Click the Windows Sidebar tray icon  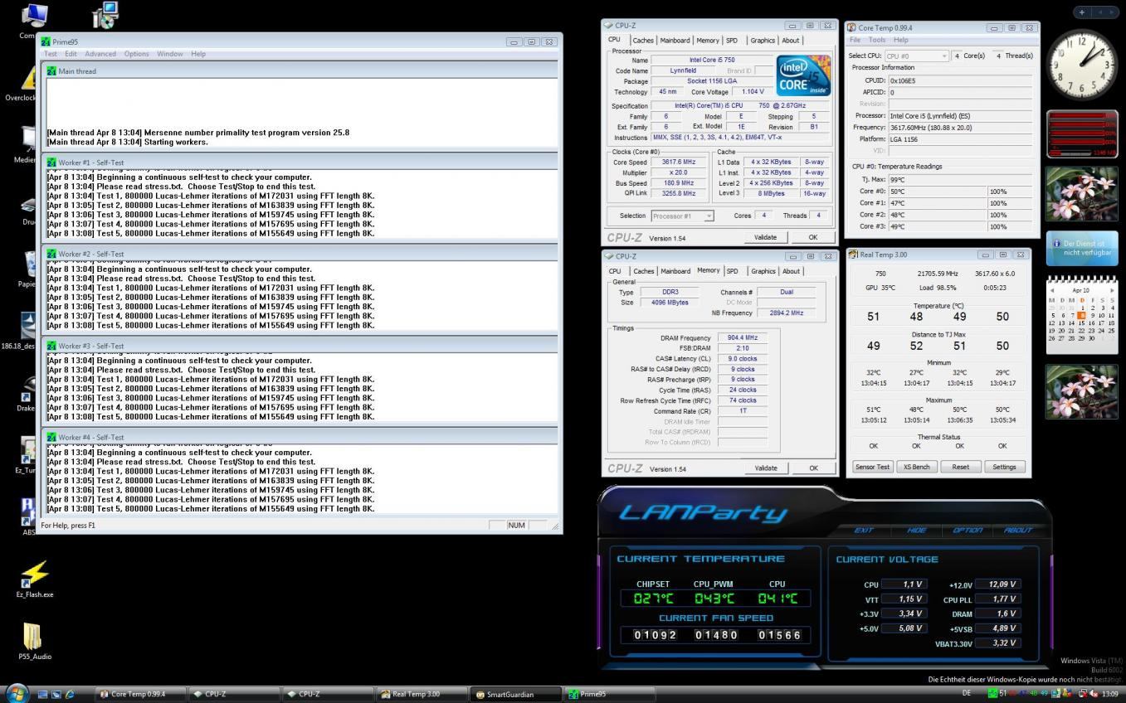(1056, 693)
